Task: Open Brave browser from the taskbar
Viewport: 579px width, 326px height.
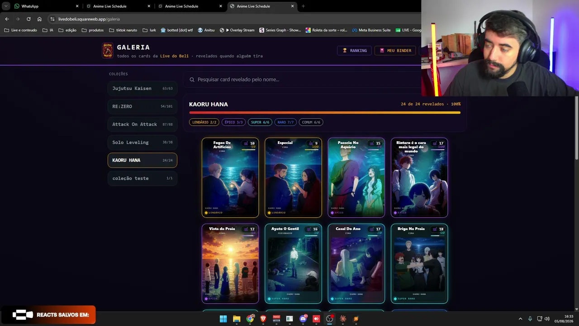Action: coord(263,319)
